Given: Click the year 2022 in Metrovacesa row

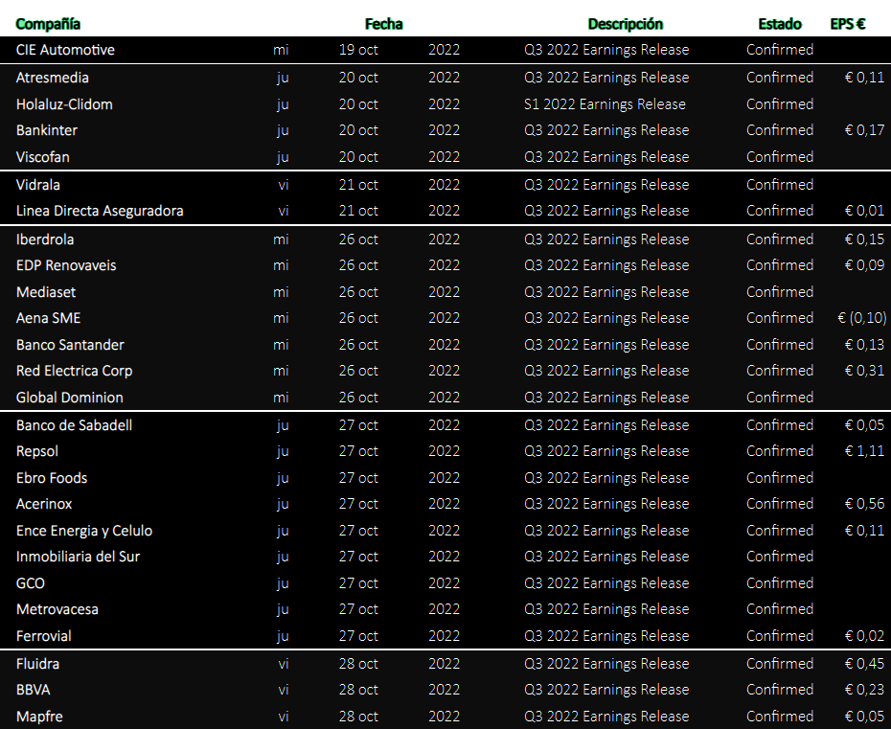Looking at the screenshot, I should [444, 609].
